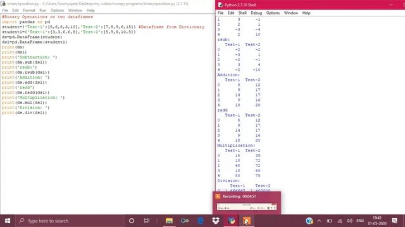
Task: Click 'radd' output label in the shell
Action: click(222, 110)
